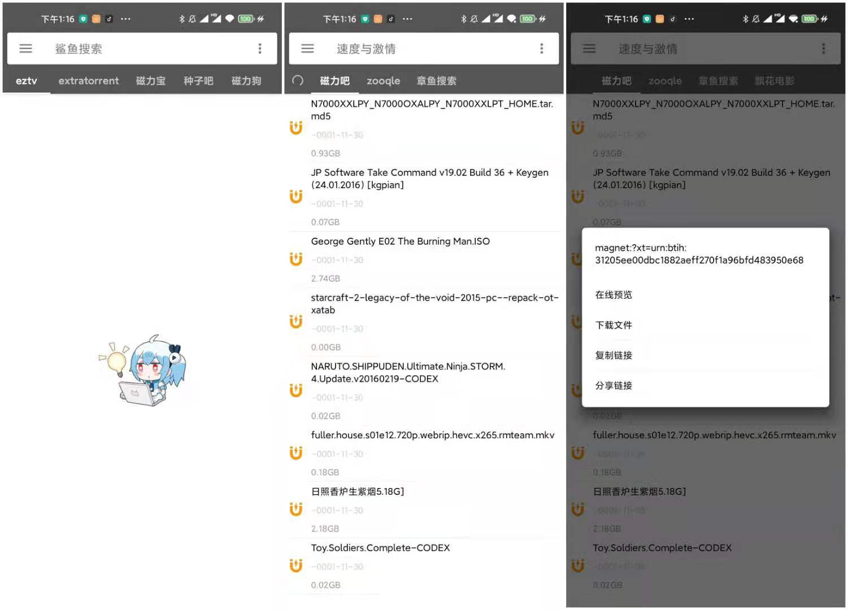
Task: Select 分享链接 in the popup
Action: pyautogui.click(x=614, y=386)
